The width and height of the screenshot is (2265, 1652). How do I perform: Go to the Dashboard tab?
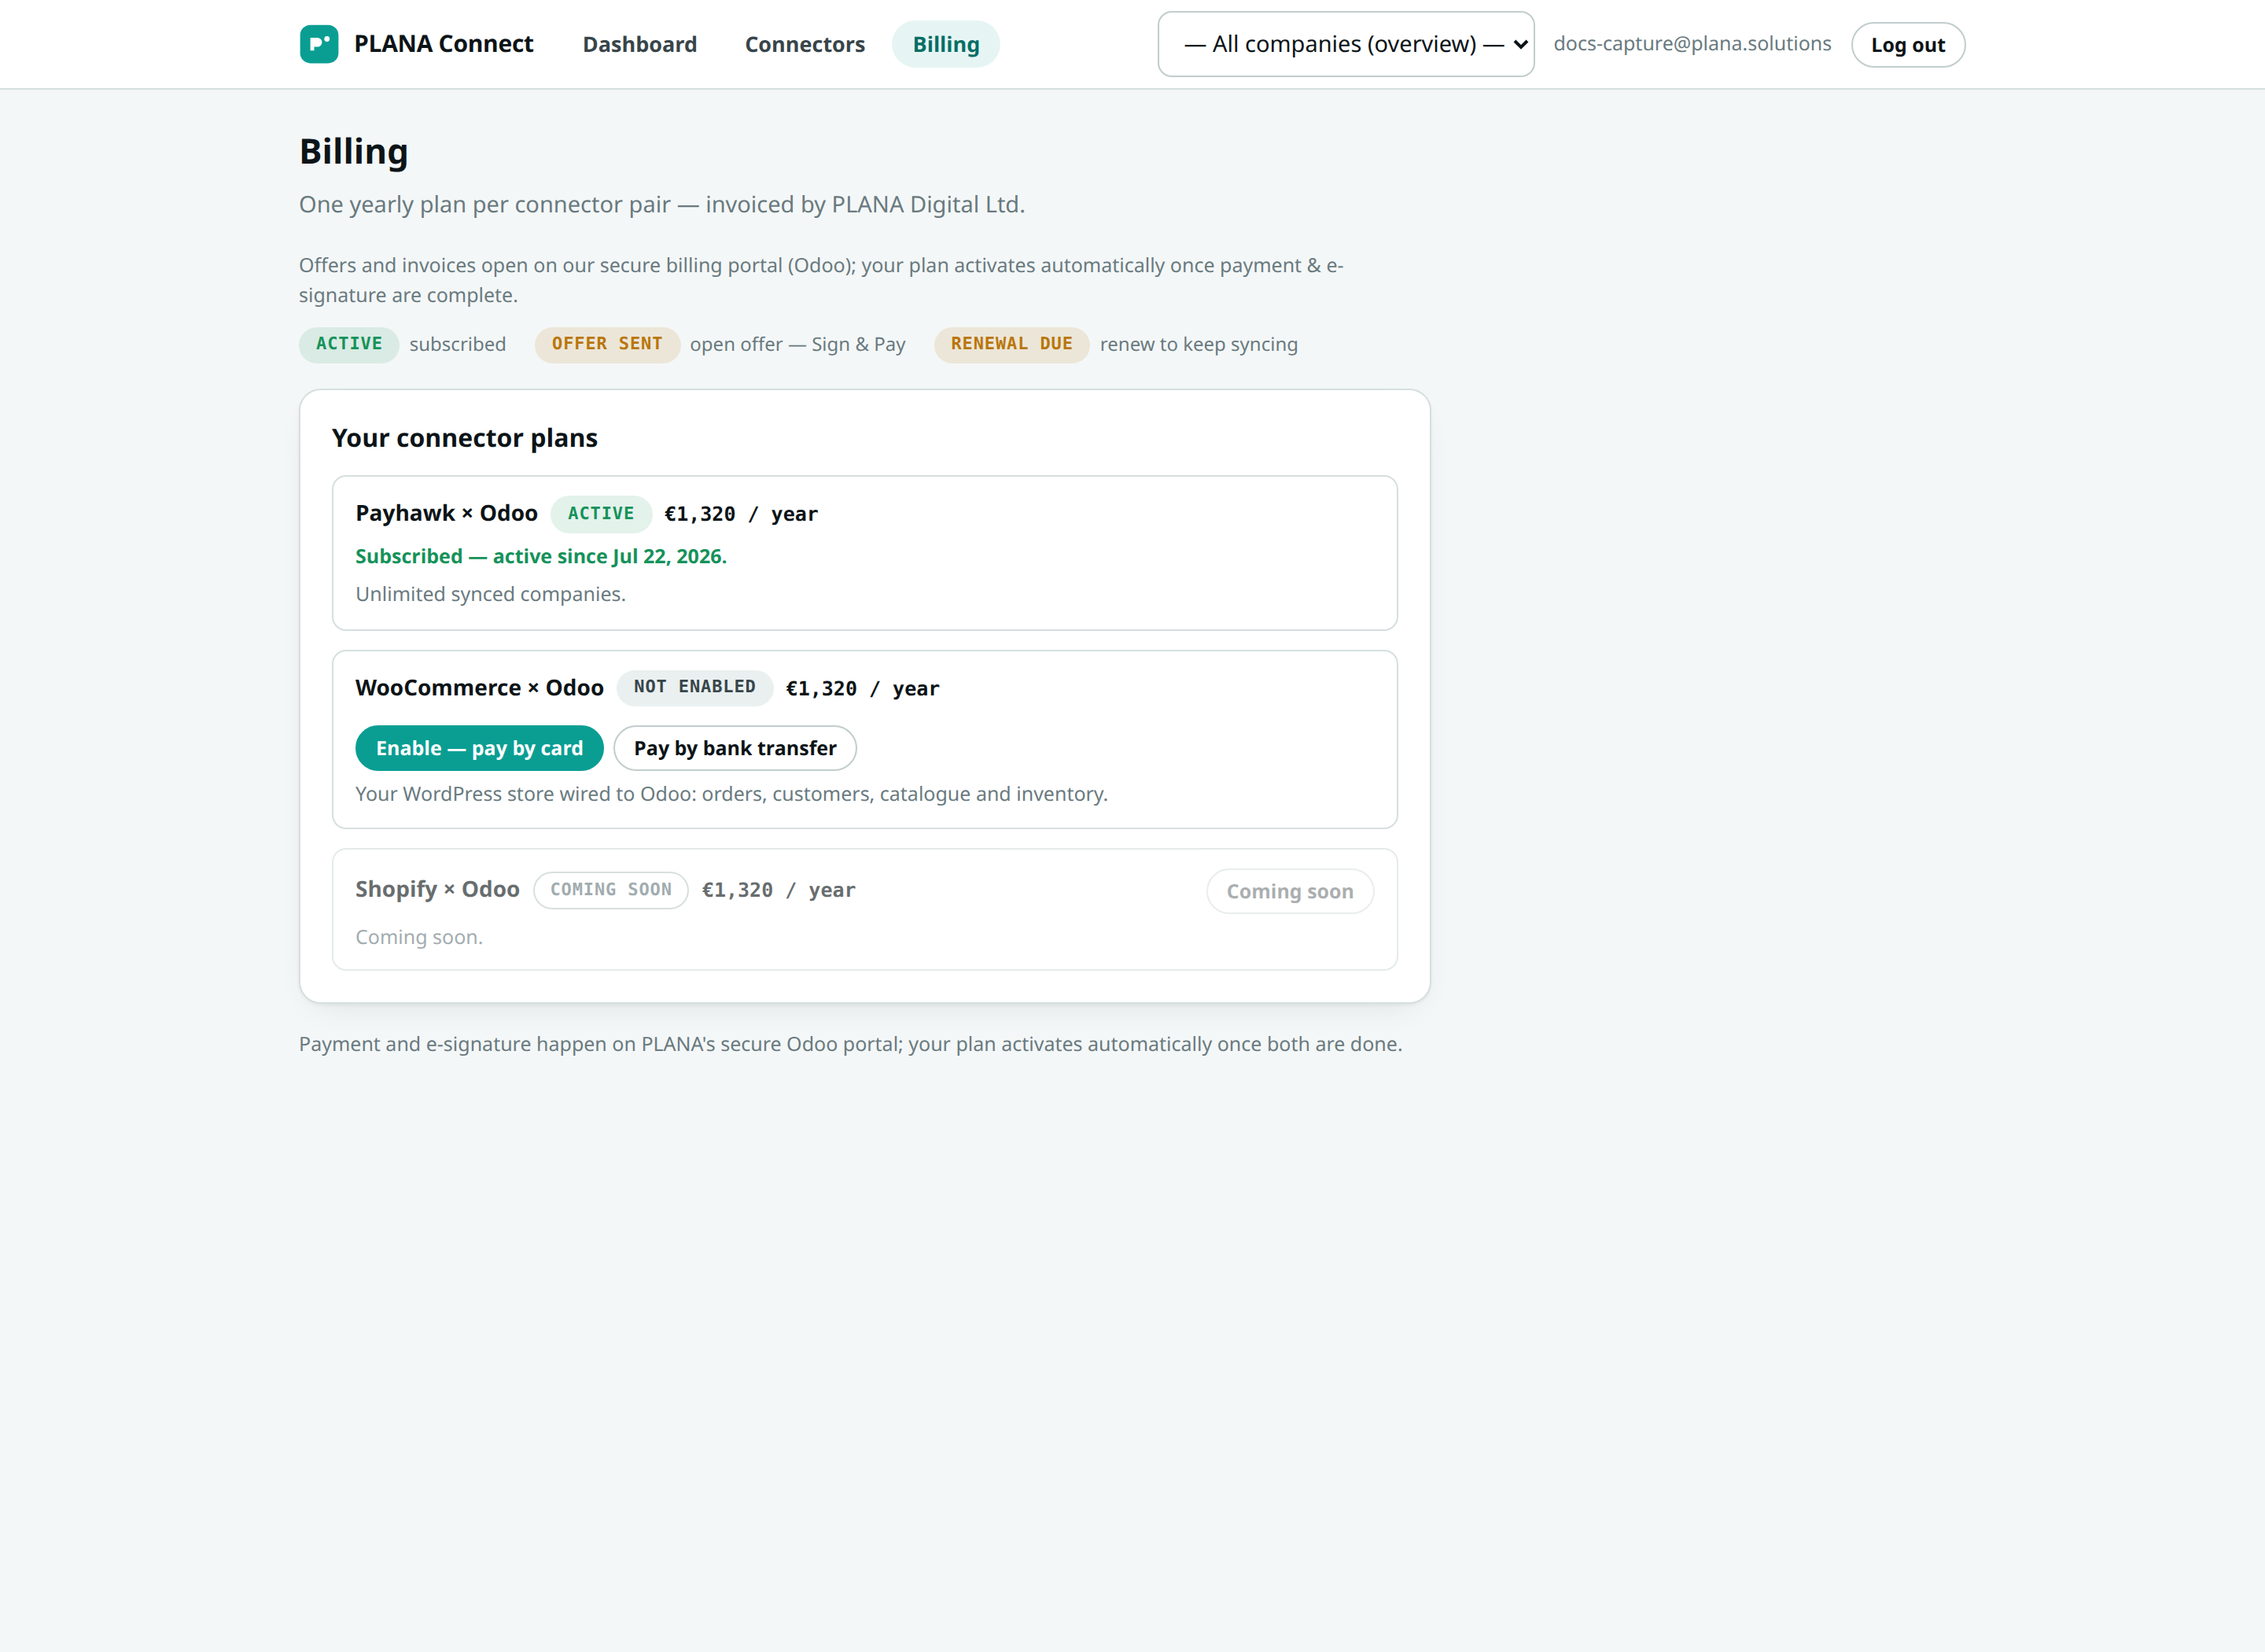pyautogui.click(x=639, y=44)
